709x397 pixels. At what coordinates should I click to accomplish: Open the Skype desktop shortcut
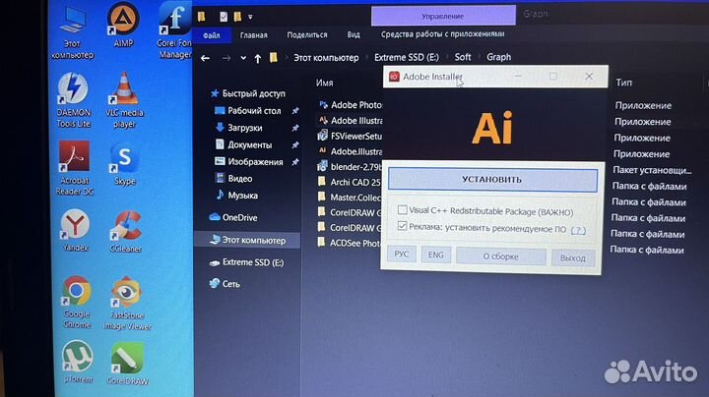124,163
